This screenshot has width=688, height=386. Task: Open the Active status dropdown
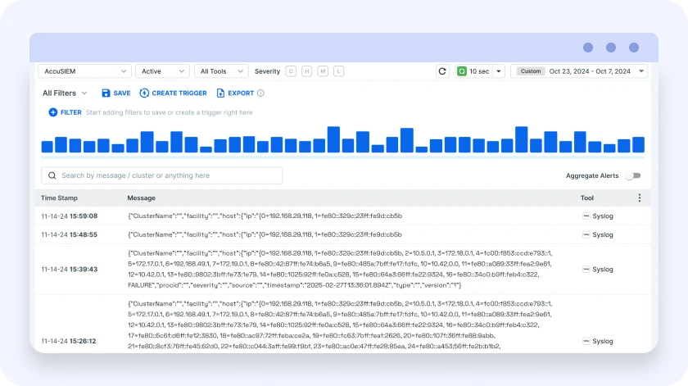click(x=162, y=71)
